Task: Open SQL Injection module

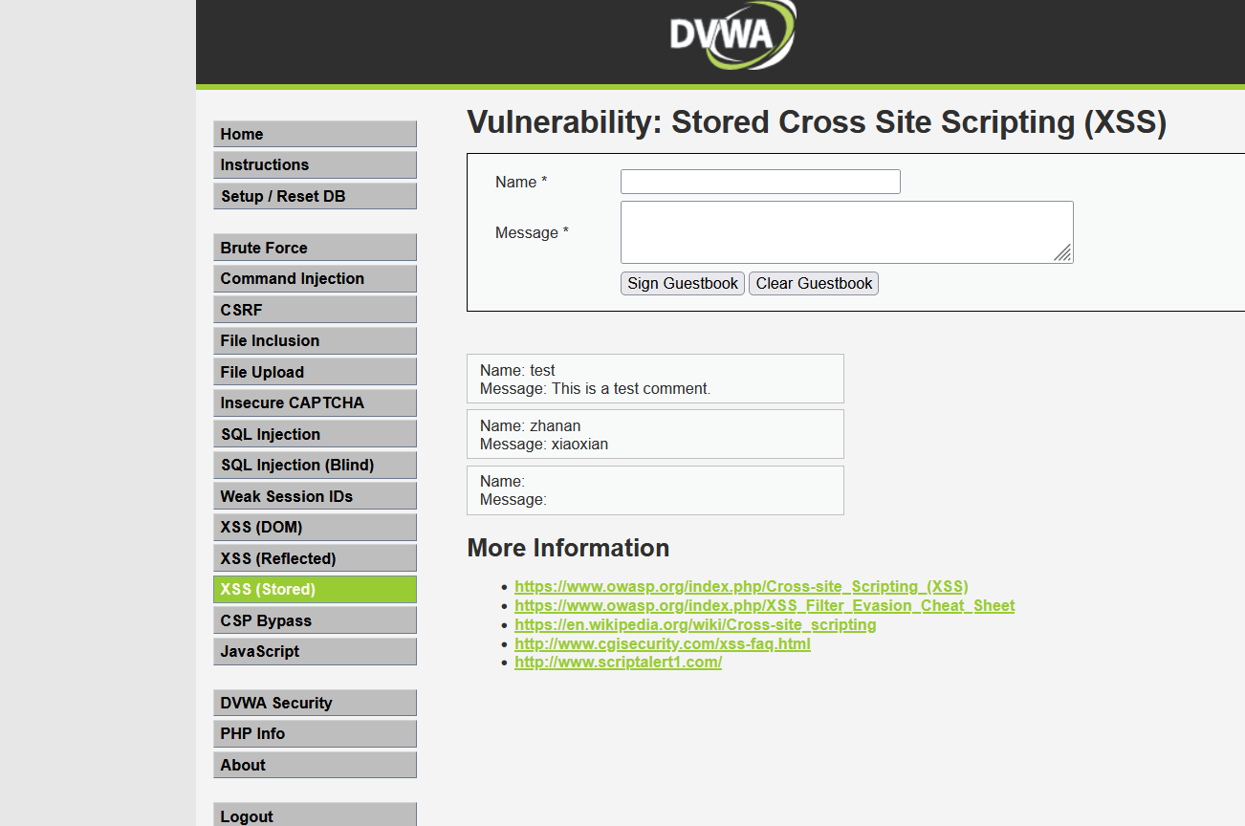Action: click(315, 434)
